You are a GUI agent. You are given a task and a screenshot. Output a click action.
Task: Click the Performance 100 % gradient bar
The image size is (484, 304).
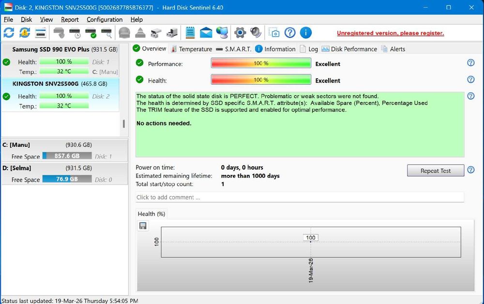tap(261, 63)
